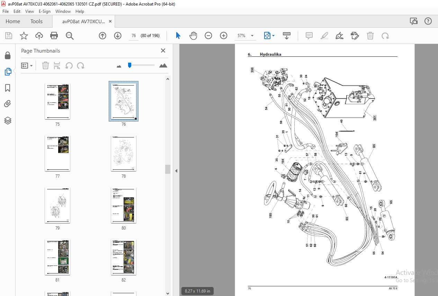Open the Attachments paperclip panel
This screenshot has height=296, width=438.
pyautogui.click(x=8, y=104)
